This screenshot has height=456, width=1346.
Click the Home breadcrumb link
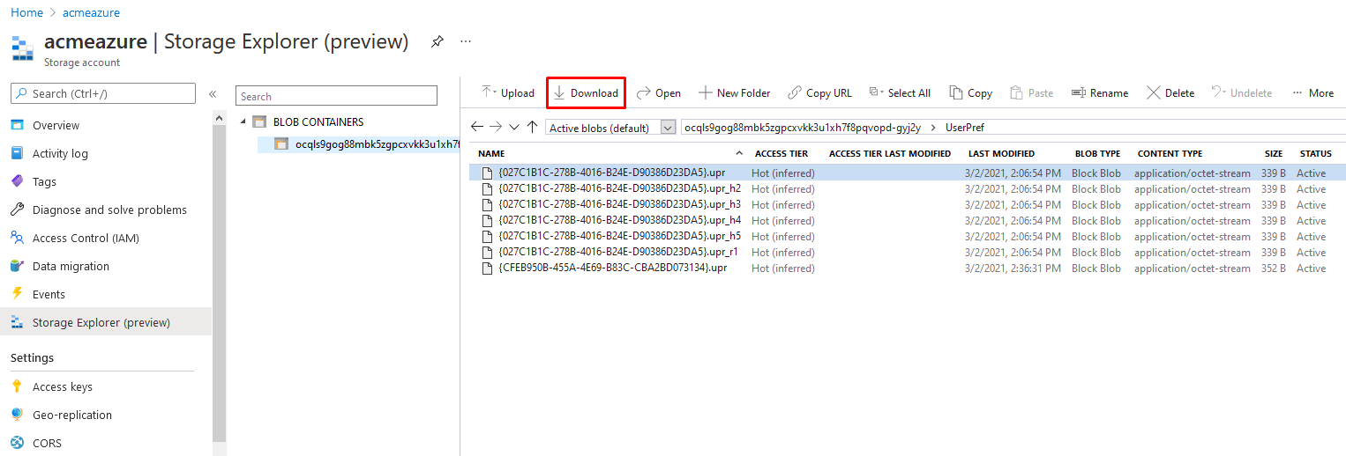[26, 12]
